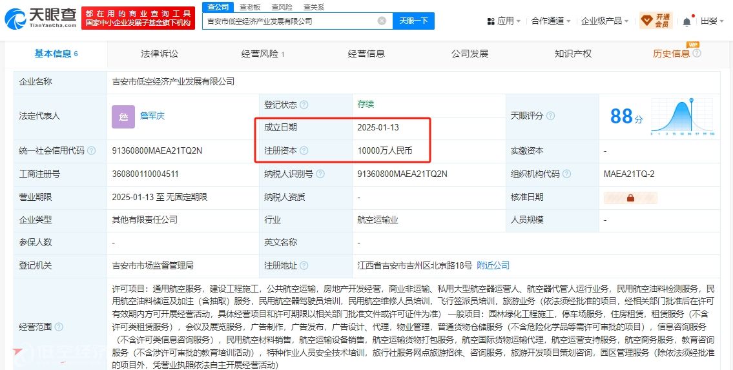Image resolution: width=733 pixels, height=370 pixels.
Task: Open legal representative 詹军庆 link
Action: pyautogui.click(x=152, y=116)
